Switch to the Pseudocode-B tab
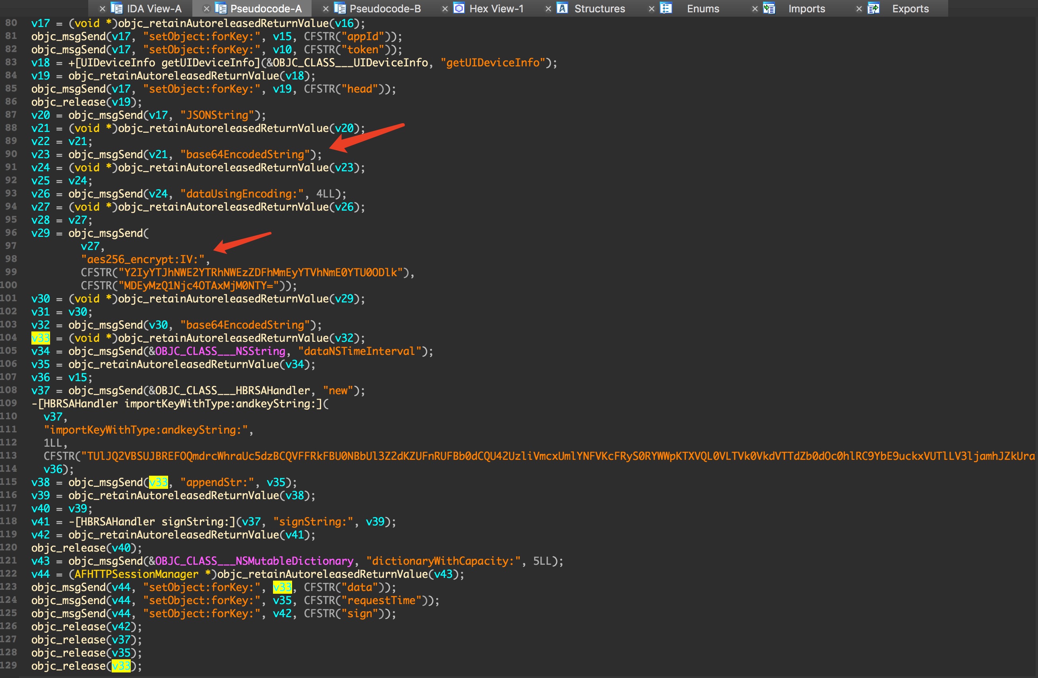 [385, 9]
